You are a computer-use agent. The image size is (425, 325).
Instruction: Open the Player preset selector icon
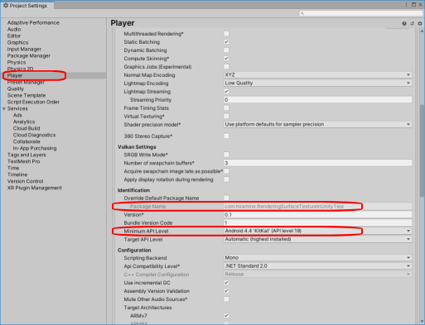412,24
